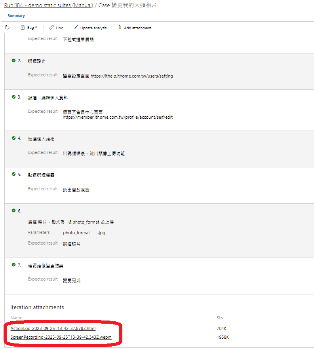
Task: Switch to the Summary tab
Action: [16, 15]
